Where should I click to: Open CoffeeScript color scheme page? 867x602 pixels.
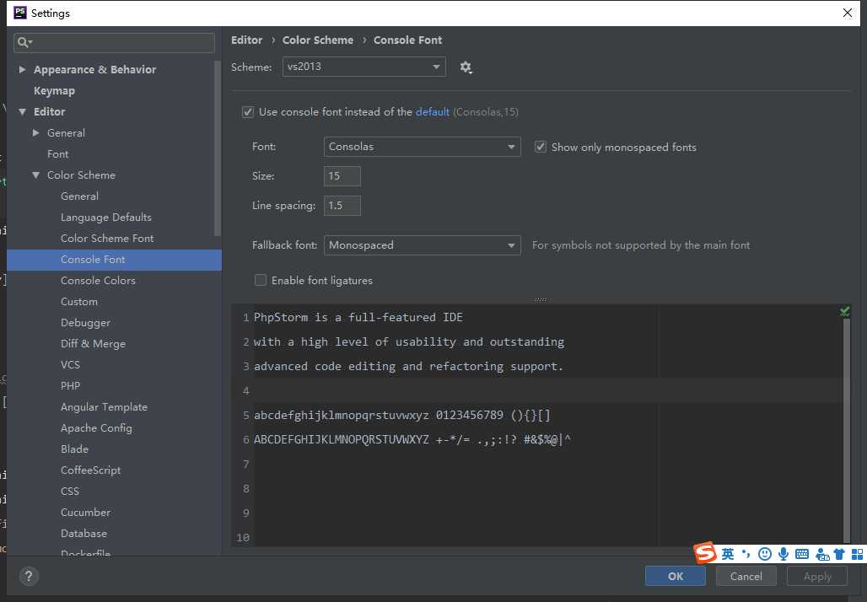click(x=91, y=470)
